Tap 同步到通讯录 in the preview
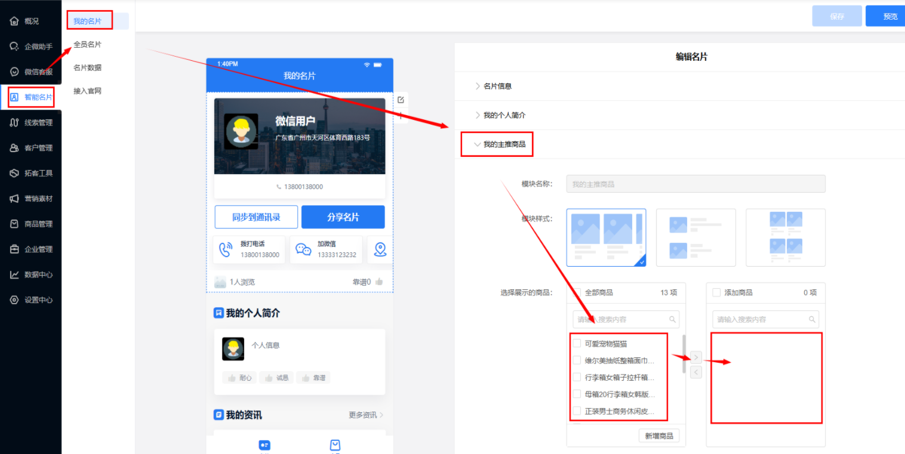 tap(256, 217)
